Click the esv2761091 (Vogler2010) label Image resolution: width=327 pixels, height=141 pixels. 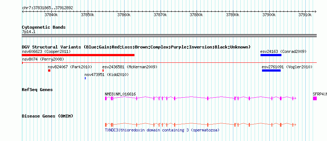(x=287, y=67)
